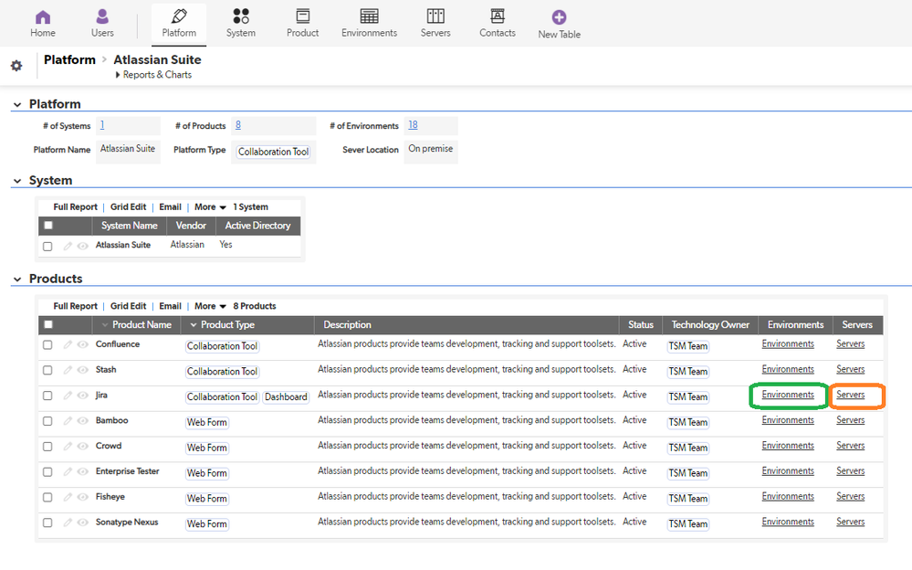The width and height of the screenshot is (912, 570).
Task: Open the Users tab
Action: pos(102,23)
